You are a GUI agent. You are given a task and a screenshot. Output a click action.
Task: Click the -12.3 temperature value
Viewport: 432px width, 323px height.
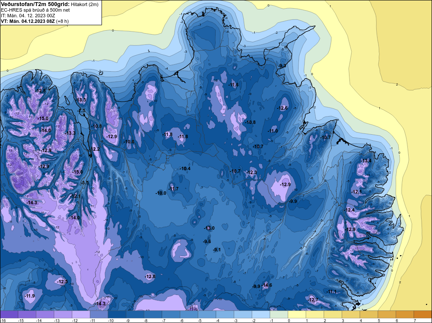pos(252,172)
